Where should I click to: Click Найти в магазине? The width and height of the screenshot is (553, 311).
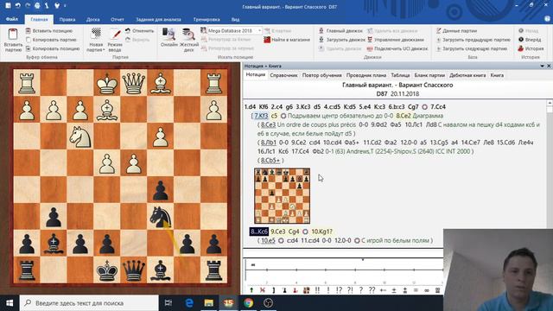click(x=287, y=40)
